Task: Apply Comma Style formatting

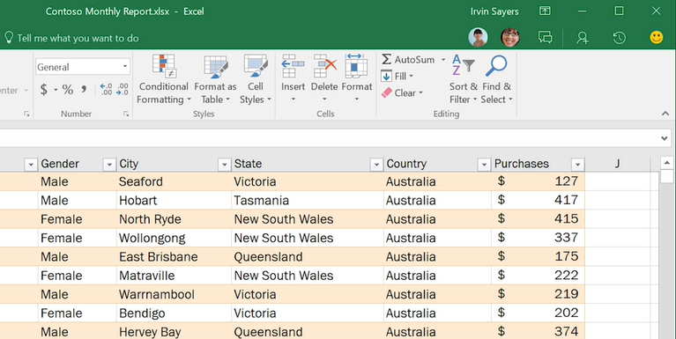Action: coord(84,90)
